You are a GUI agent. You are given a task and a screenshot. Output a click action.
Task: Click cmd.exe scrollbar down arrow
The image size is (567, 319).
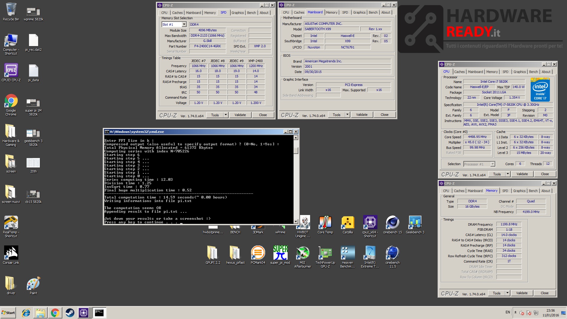coord(296,222)
